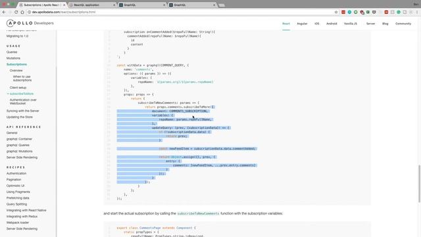Select the Subscriptions Apollo React tab
421x237 pixels.
click(x=41, y=5)
